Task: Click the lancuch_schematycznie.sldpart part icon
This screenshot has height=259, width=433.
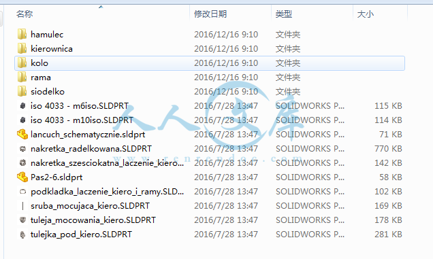Action: pos(22,135)
